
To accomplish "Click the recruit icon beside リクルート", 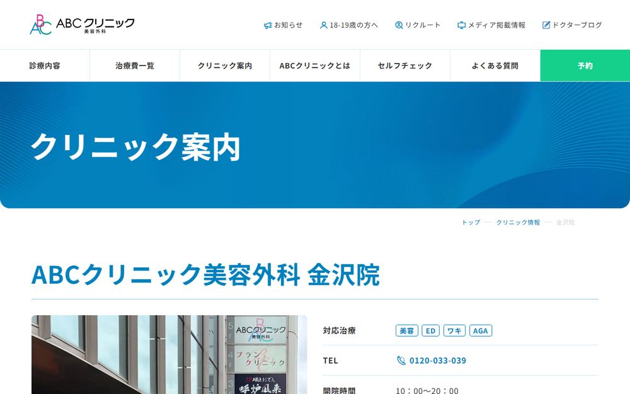I will [x=399, y=25].
